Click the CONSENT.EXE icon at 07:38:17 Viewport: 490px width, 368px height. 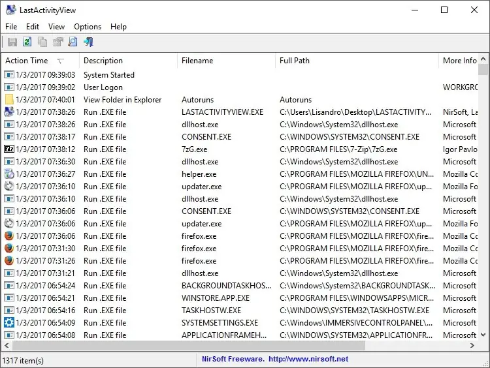click(x=9, y=137)
